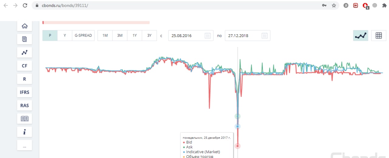Open the extensions puzzle piece menu
Screen dimensions: 389x158
click(x=384, y=5)
